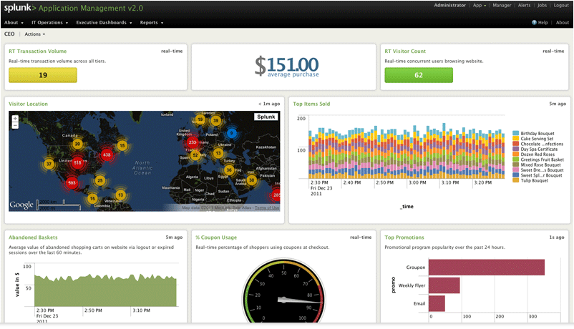
Task: Open Alerts from the top bar
Action: pyautogui.click(x=524, y=5)
